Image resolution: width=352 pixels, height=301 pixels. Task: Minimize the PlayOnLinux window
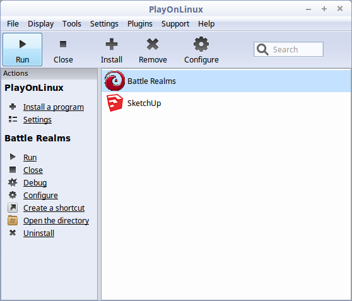coord(308,9)
